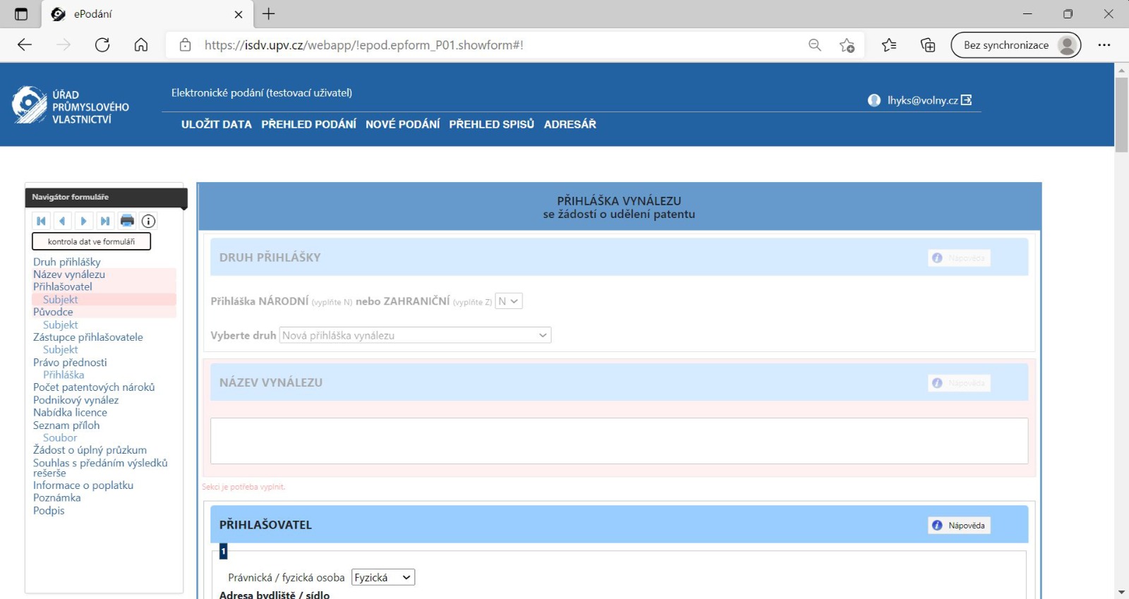Open the ULOŽIT DATA menu item

(x=216, y=124)
